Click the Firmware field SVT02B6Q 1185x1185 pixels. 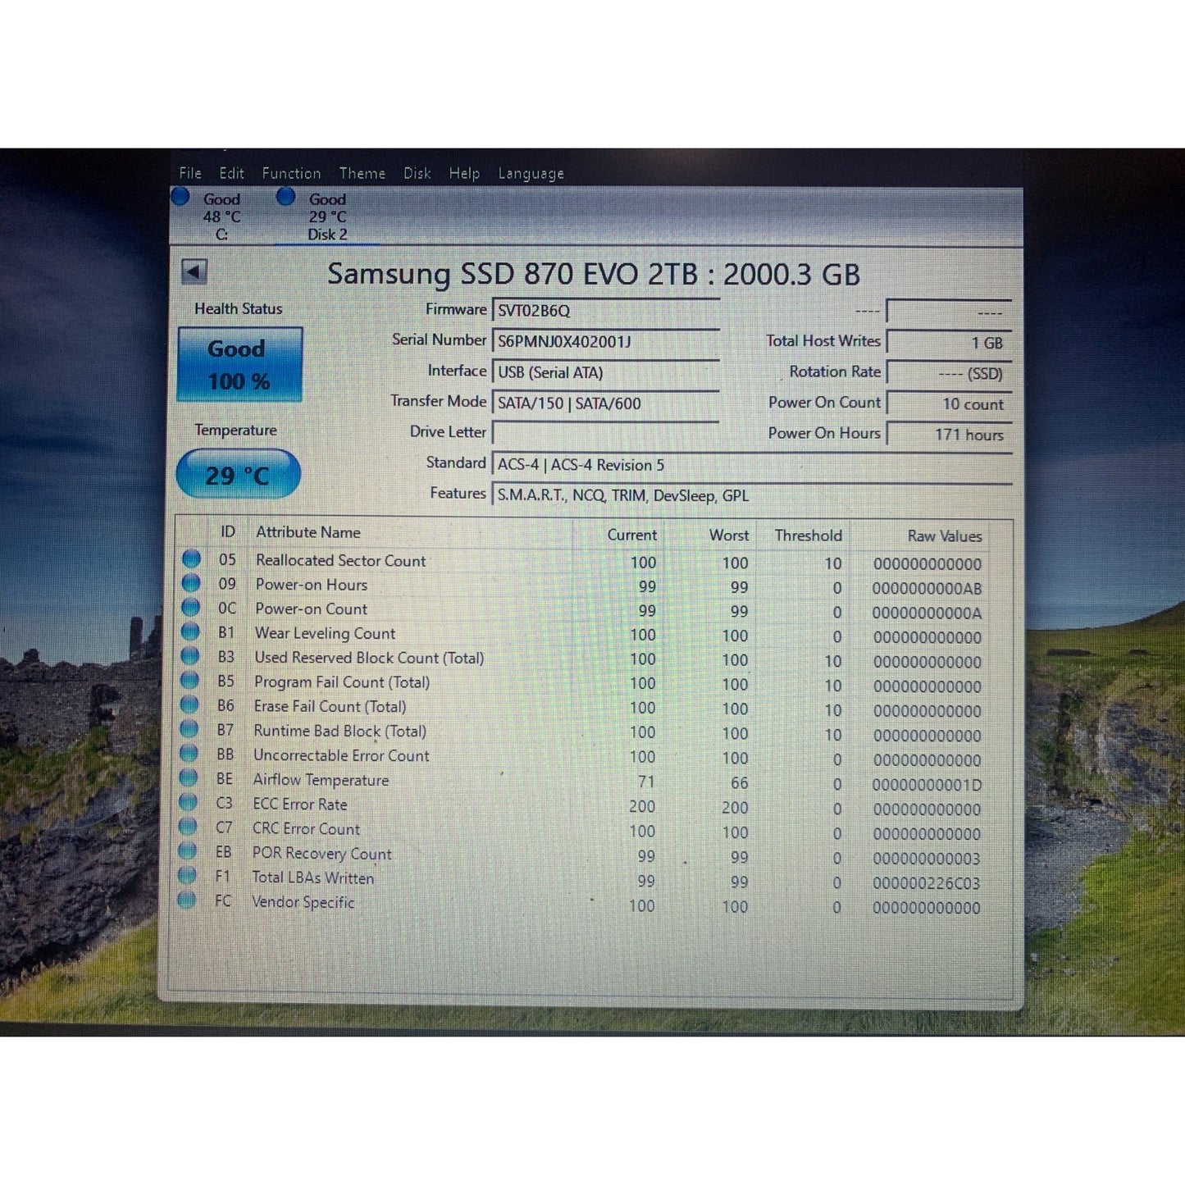click(x=606, y=311)
